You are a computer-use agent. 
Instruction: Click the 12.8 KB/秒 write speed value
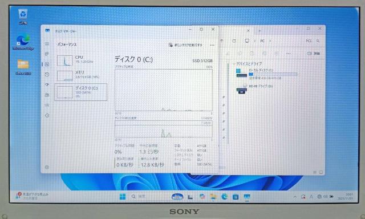(152, 165)
